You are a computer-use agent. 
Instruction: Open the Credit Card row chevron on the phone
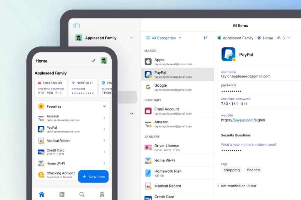point(104,152)
